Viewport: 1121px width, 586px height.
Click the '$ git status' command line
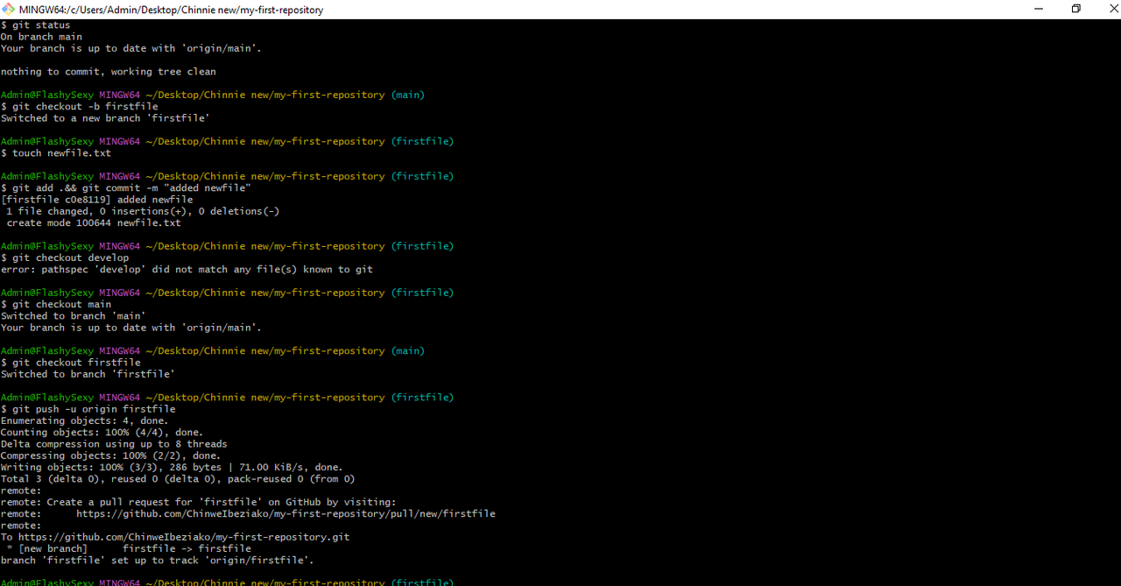pos(36,25)
